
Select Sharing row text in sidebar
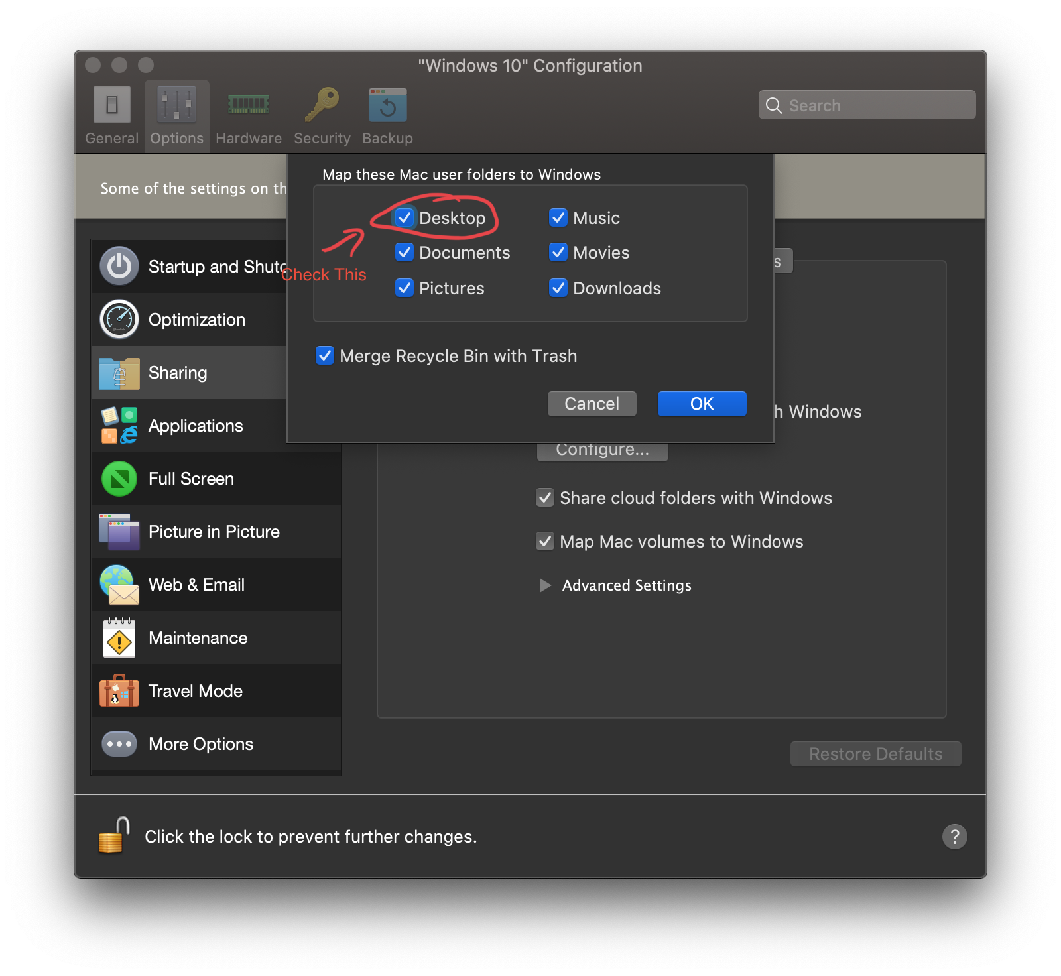click(x=178, y=373)
